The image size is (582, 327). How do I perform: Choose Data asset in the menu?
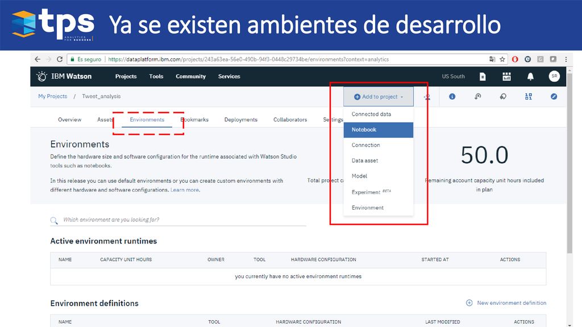point(378,161)
